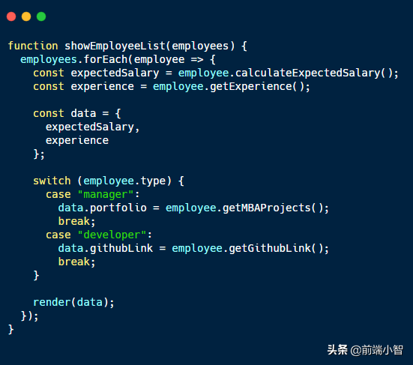Screen dimensions: 413x365
Task: Click the "developer" string literal
Action: (112, 235)
